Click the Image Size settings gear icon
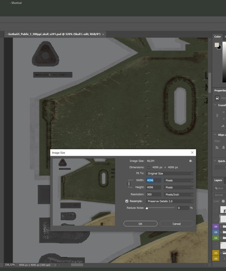Image resolution: width=226 pixels, height=271 pixels. tap(190, 161)
